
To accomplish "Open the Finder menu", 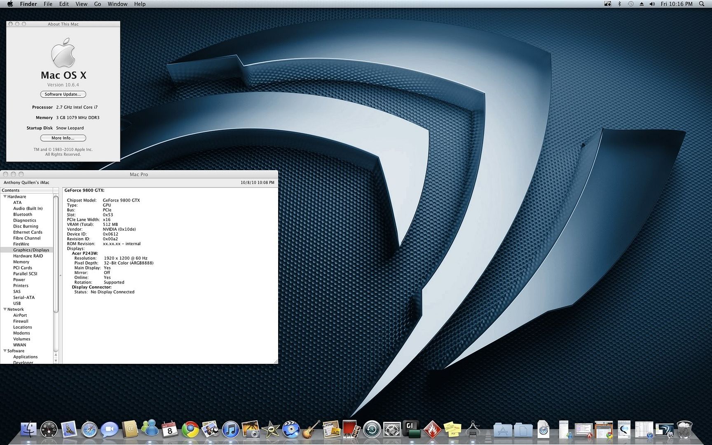I will pyautogui.click(x=28, y=4).
